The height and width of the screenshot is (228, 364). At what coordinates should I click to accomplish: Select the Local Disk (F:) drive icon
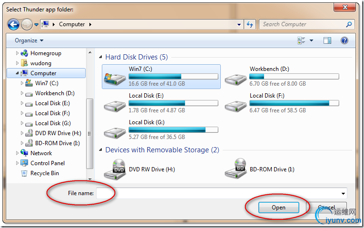coord(236,106)
